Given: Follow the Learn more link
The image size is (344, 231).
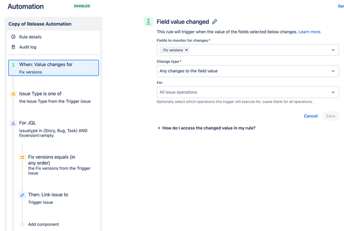Looking at the screenshot, I should pyautogui.click(x=310, y=32).
